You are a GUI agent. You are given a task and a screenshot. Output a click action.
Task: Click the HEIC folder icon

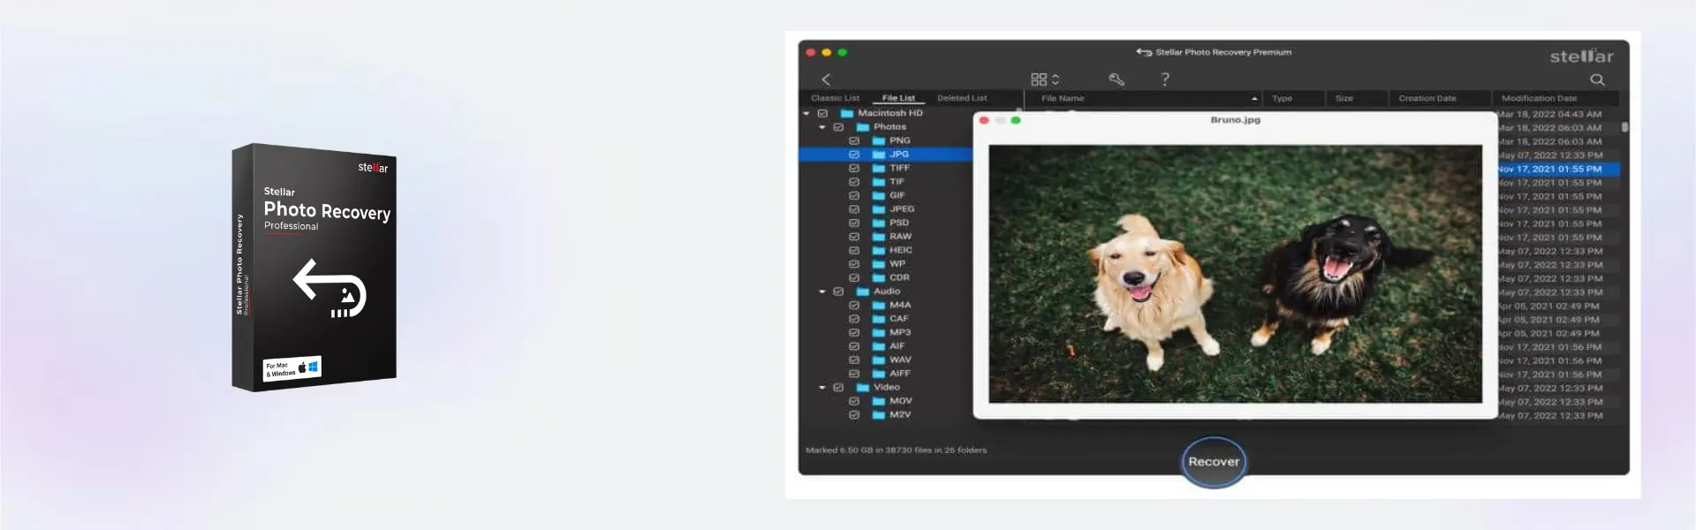(879, 250)
